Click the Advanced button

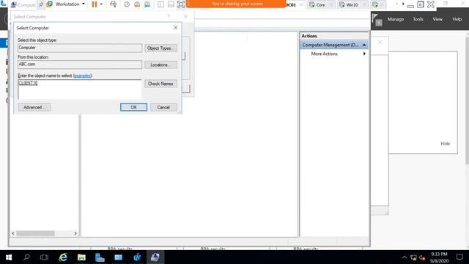tap(34, 107)
